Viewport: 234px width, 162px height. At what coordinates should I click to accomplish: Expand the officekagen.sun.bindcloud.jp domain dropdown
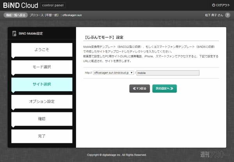tap(113, 73)
